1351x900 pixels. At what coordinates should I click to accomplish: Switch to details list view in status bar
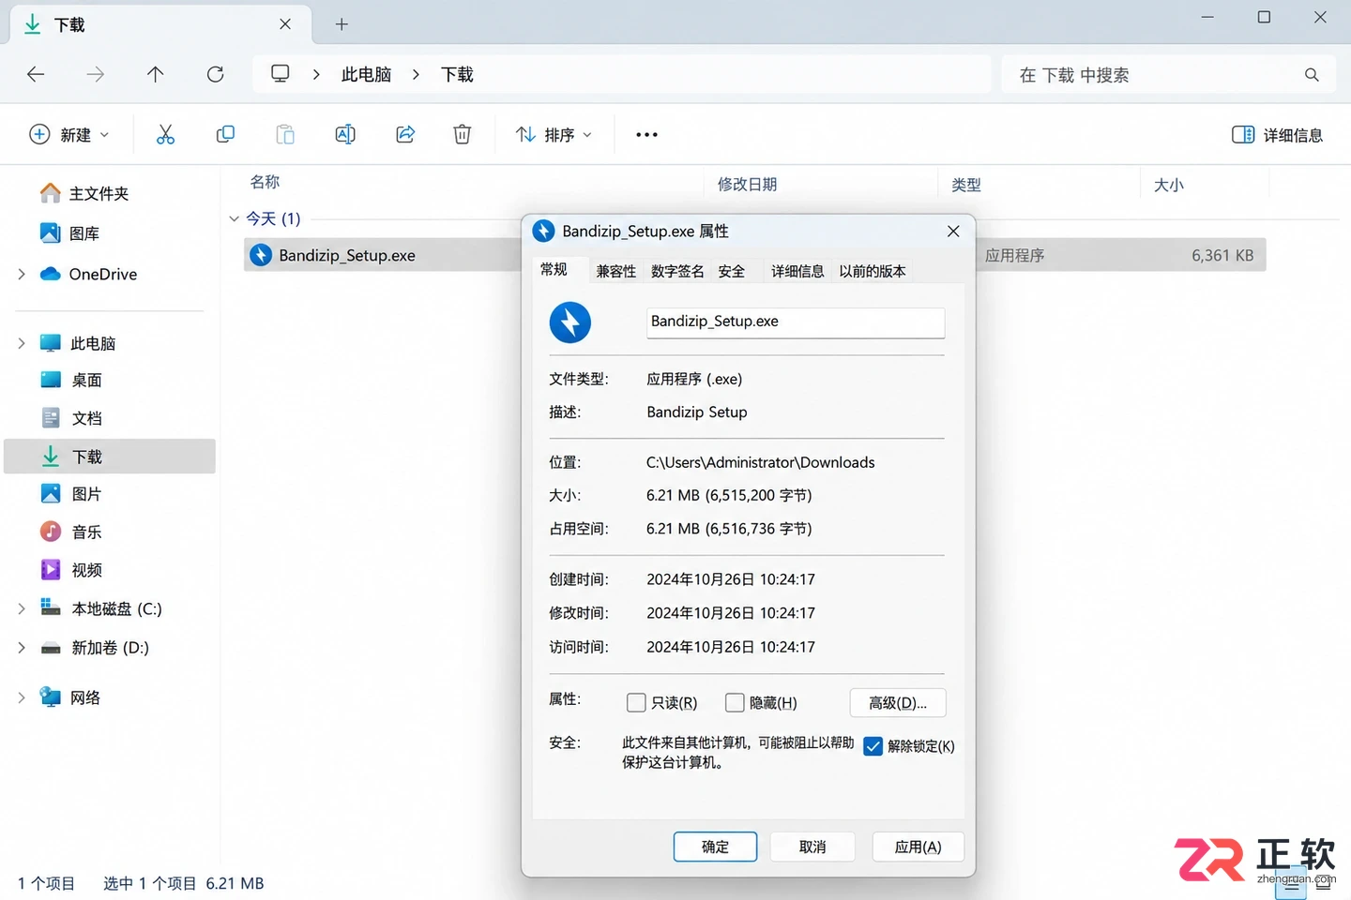pyautogui.click(x=1291, y=883)
